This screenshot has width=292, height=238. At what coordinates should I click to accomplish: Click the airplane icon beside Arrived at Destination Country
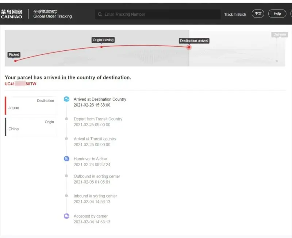coord(66,99)
